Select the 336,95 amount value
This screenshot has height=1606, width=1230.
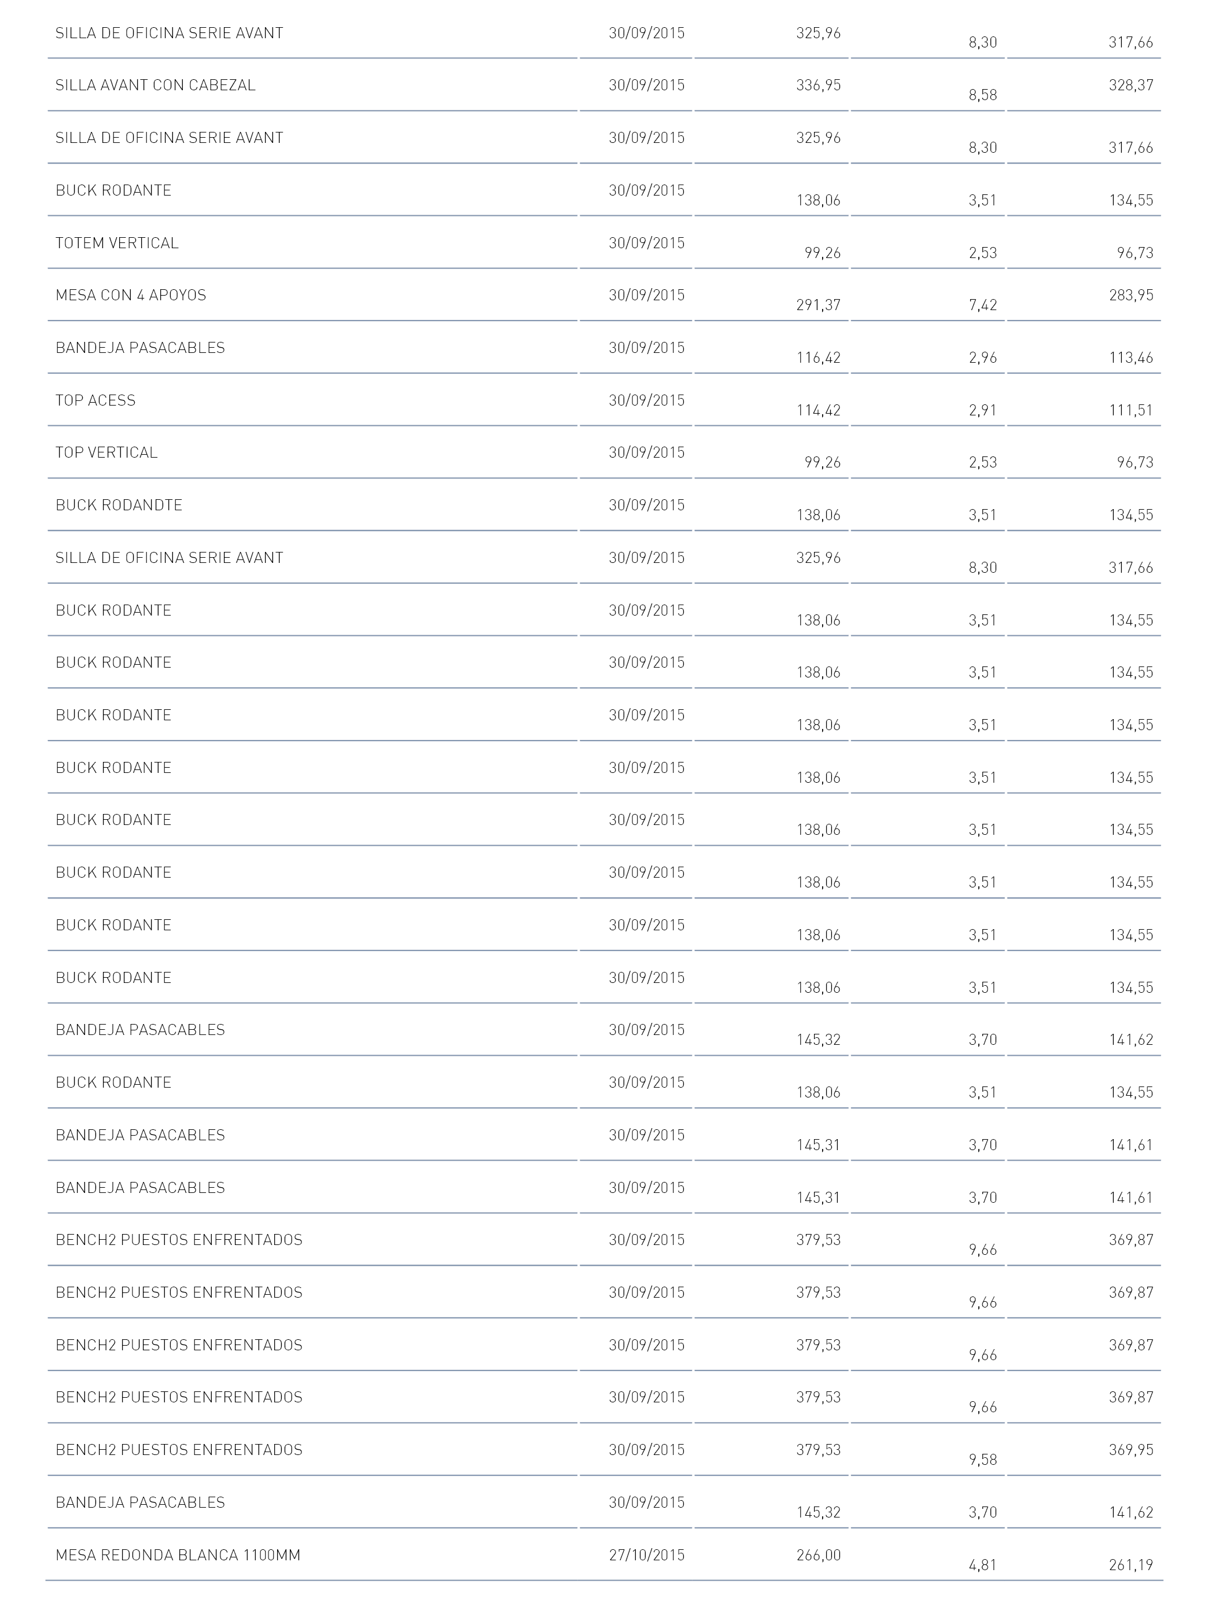click(x=819, y=85)
